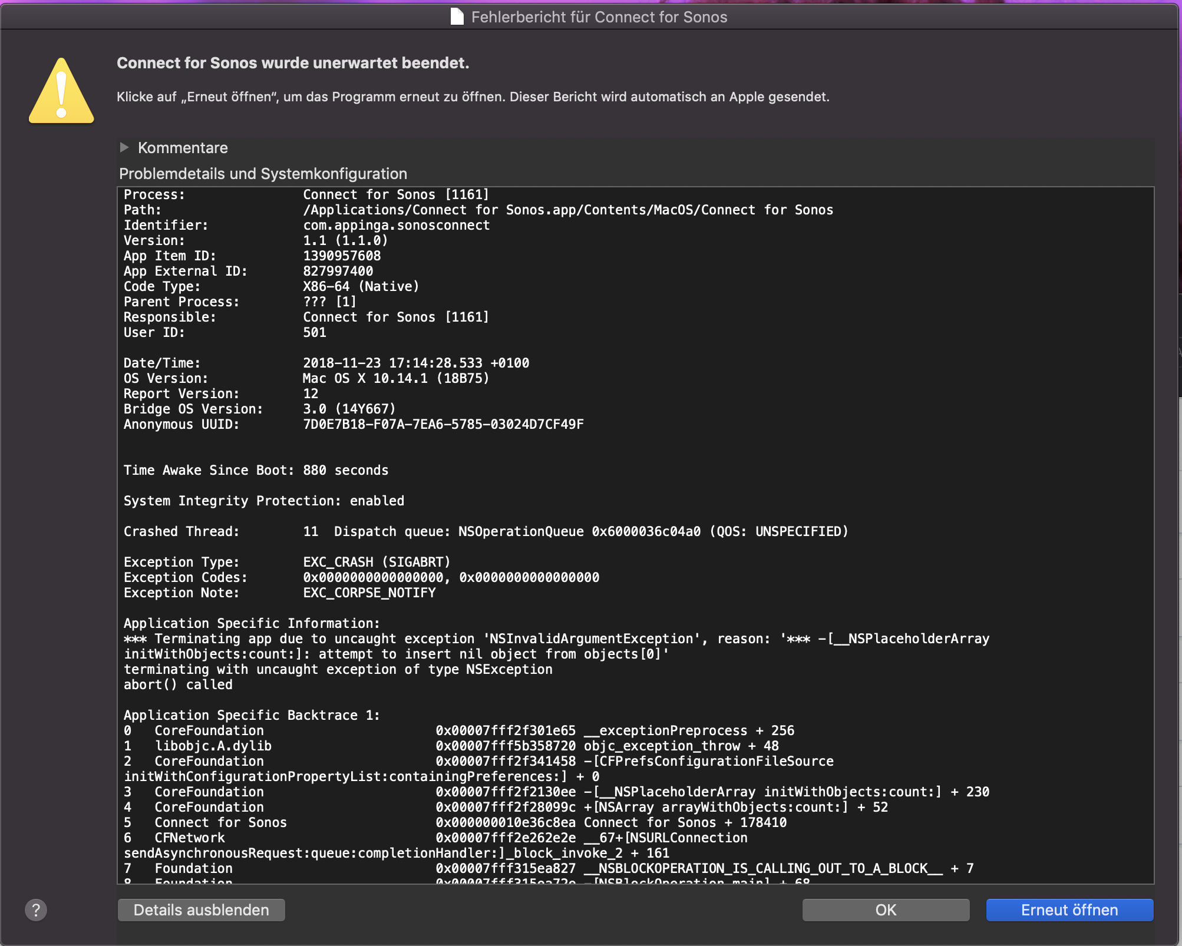Screen dimensions: 1182x946
Task: Click the Date/Time value 2018-11-23 17:14:28.533
Action: (416, 363)
